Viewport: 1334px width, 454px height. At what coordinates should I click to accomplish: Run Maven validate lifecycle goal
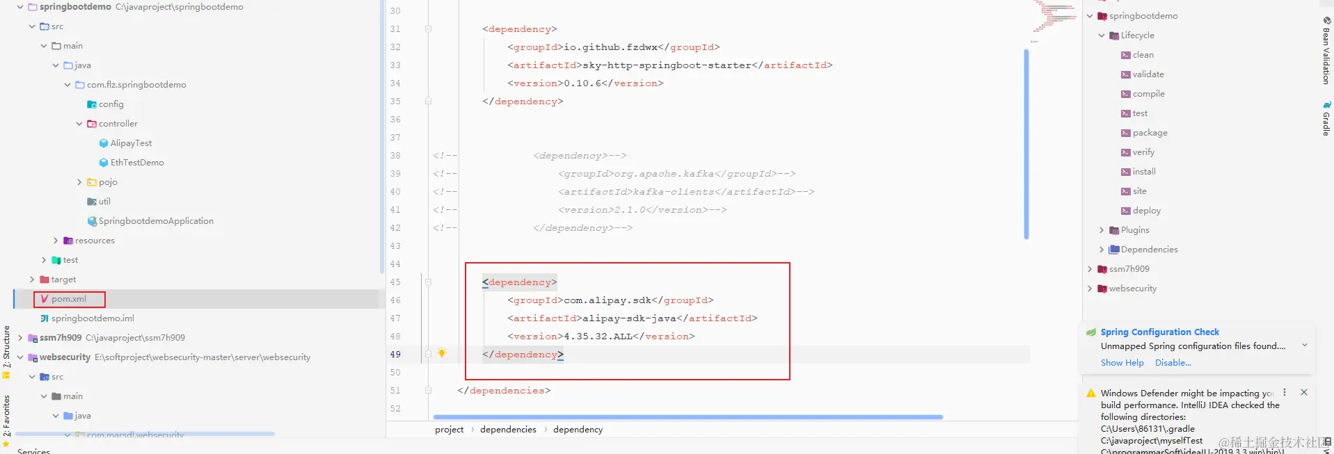click(1148, 74)
